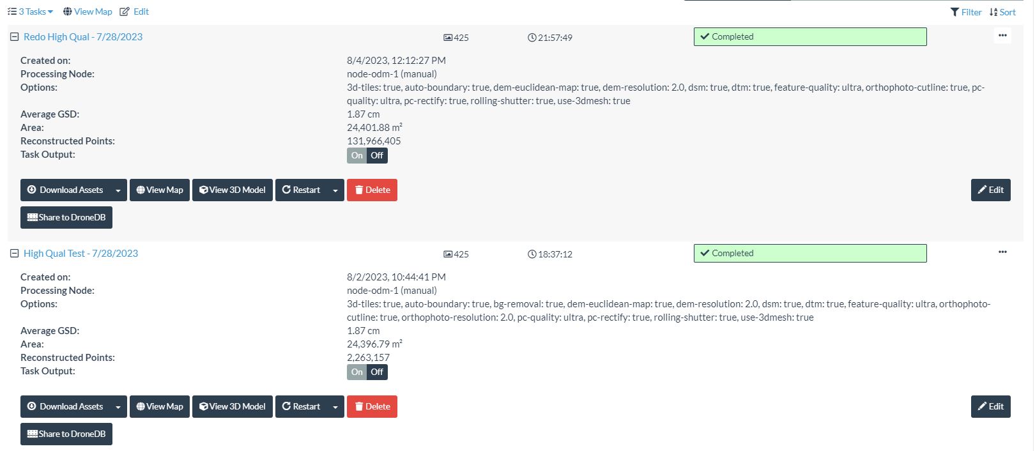
Task: Click the pencil Edit button for Redo High Qual
Action: point(990,190)
